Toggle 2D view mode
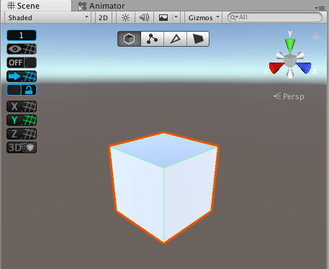Image resolution: width=329 pixels, height=269 pixels. (x=104, y=18)
